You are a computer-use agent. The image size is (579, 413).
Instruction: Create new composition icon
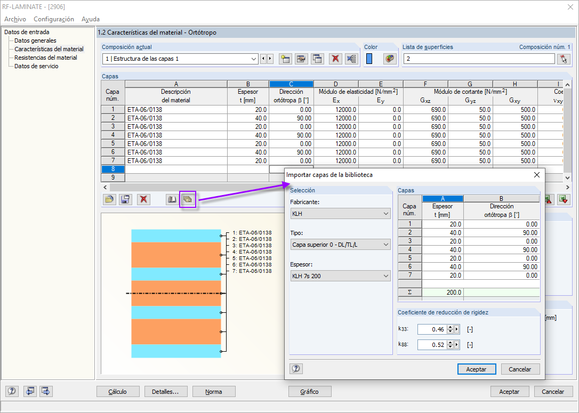click(x=285, y=59)
